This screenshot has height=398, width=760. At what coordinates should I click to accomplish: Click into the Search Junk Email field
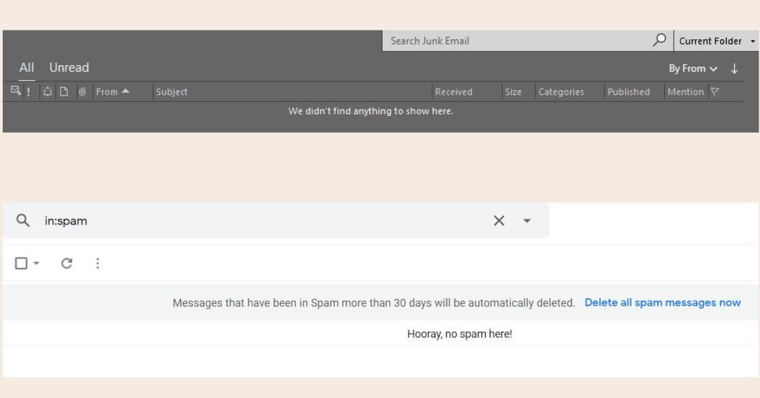tap(516, 41)
